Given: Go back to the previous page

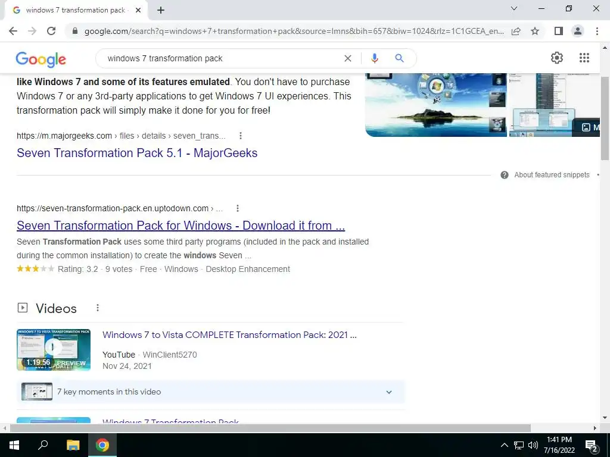Looking at the screenshot, I should pos(13,31).
